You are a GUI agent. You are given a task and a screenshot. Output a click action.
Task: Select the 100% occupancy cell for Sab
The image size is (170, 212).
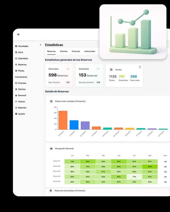pos(150,167)
